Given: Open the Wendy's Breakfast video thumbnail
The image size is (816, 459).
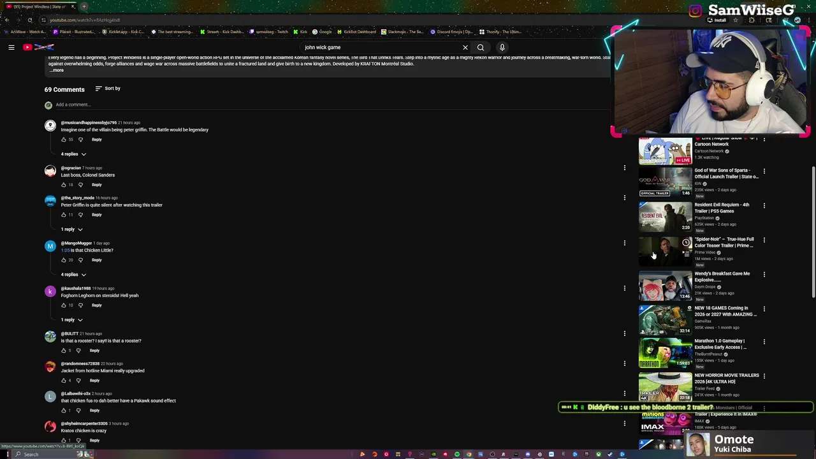Looking at the screenshot, I should click(x=665, y=286).
